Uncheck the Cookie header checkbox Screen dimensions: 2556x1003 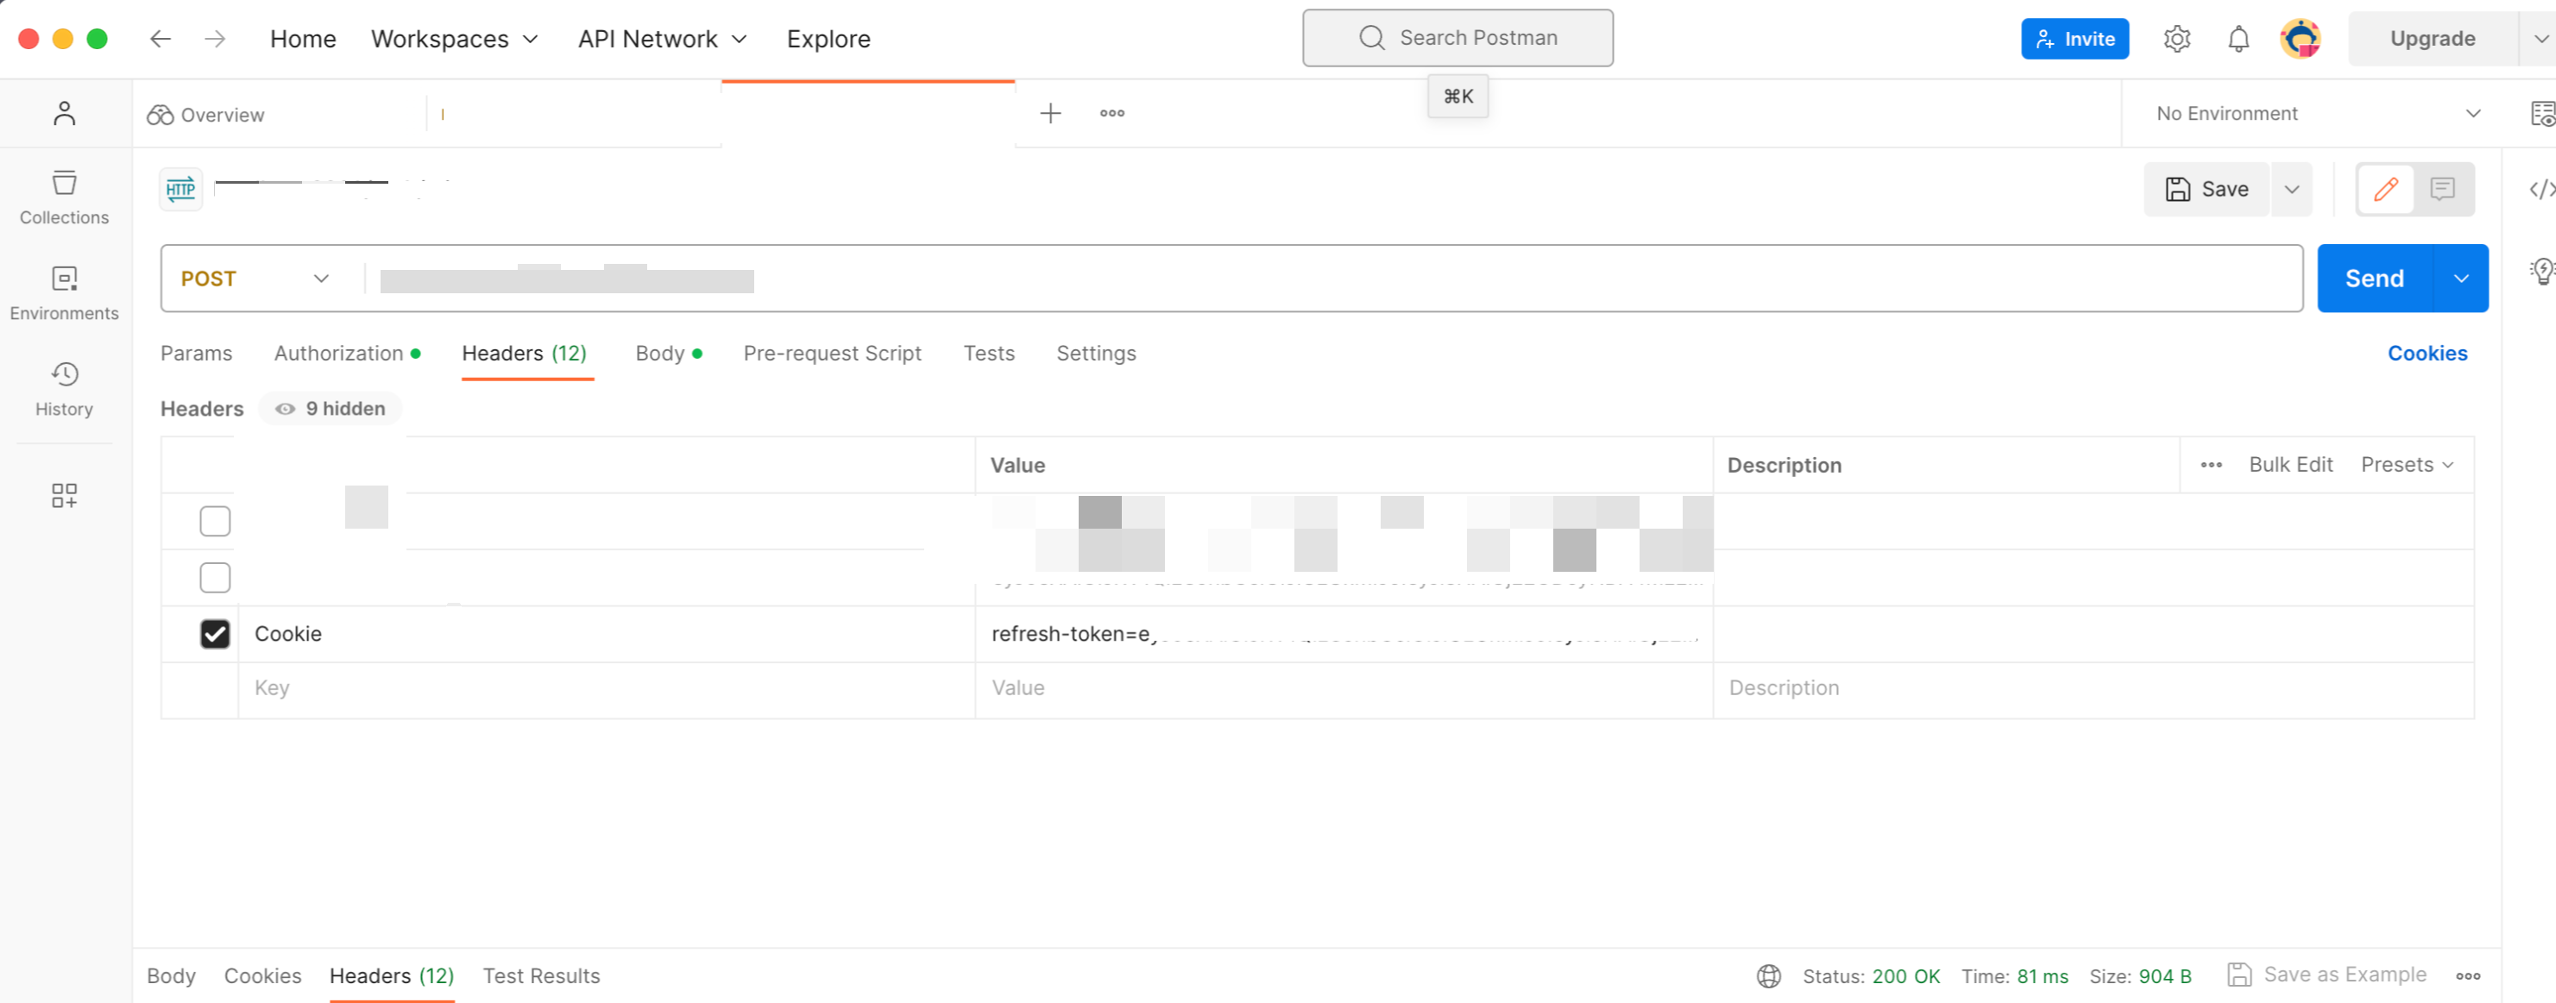coord(216,634)
